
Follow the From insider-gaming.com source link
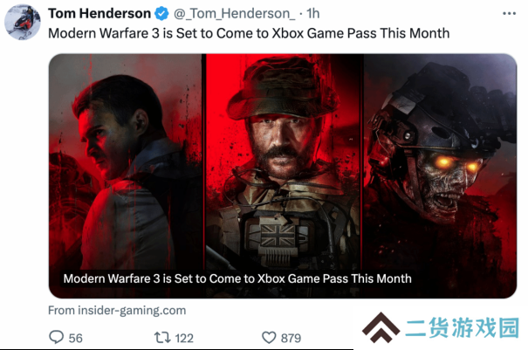pyautogui.click(x=117, y=310)
